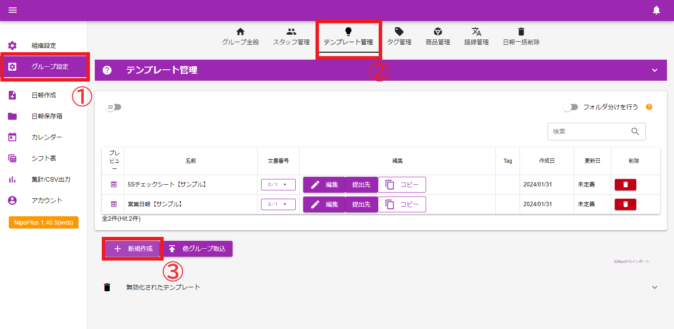Image resolution: width=674 pixels, height=329 pixels.
Task: Collapse the テンプレート管理 header panel
Action: [x=655, y=70]
